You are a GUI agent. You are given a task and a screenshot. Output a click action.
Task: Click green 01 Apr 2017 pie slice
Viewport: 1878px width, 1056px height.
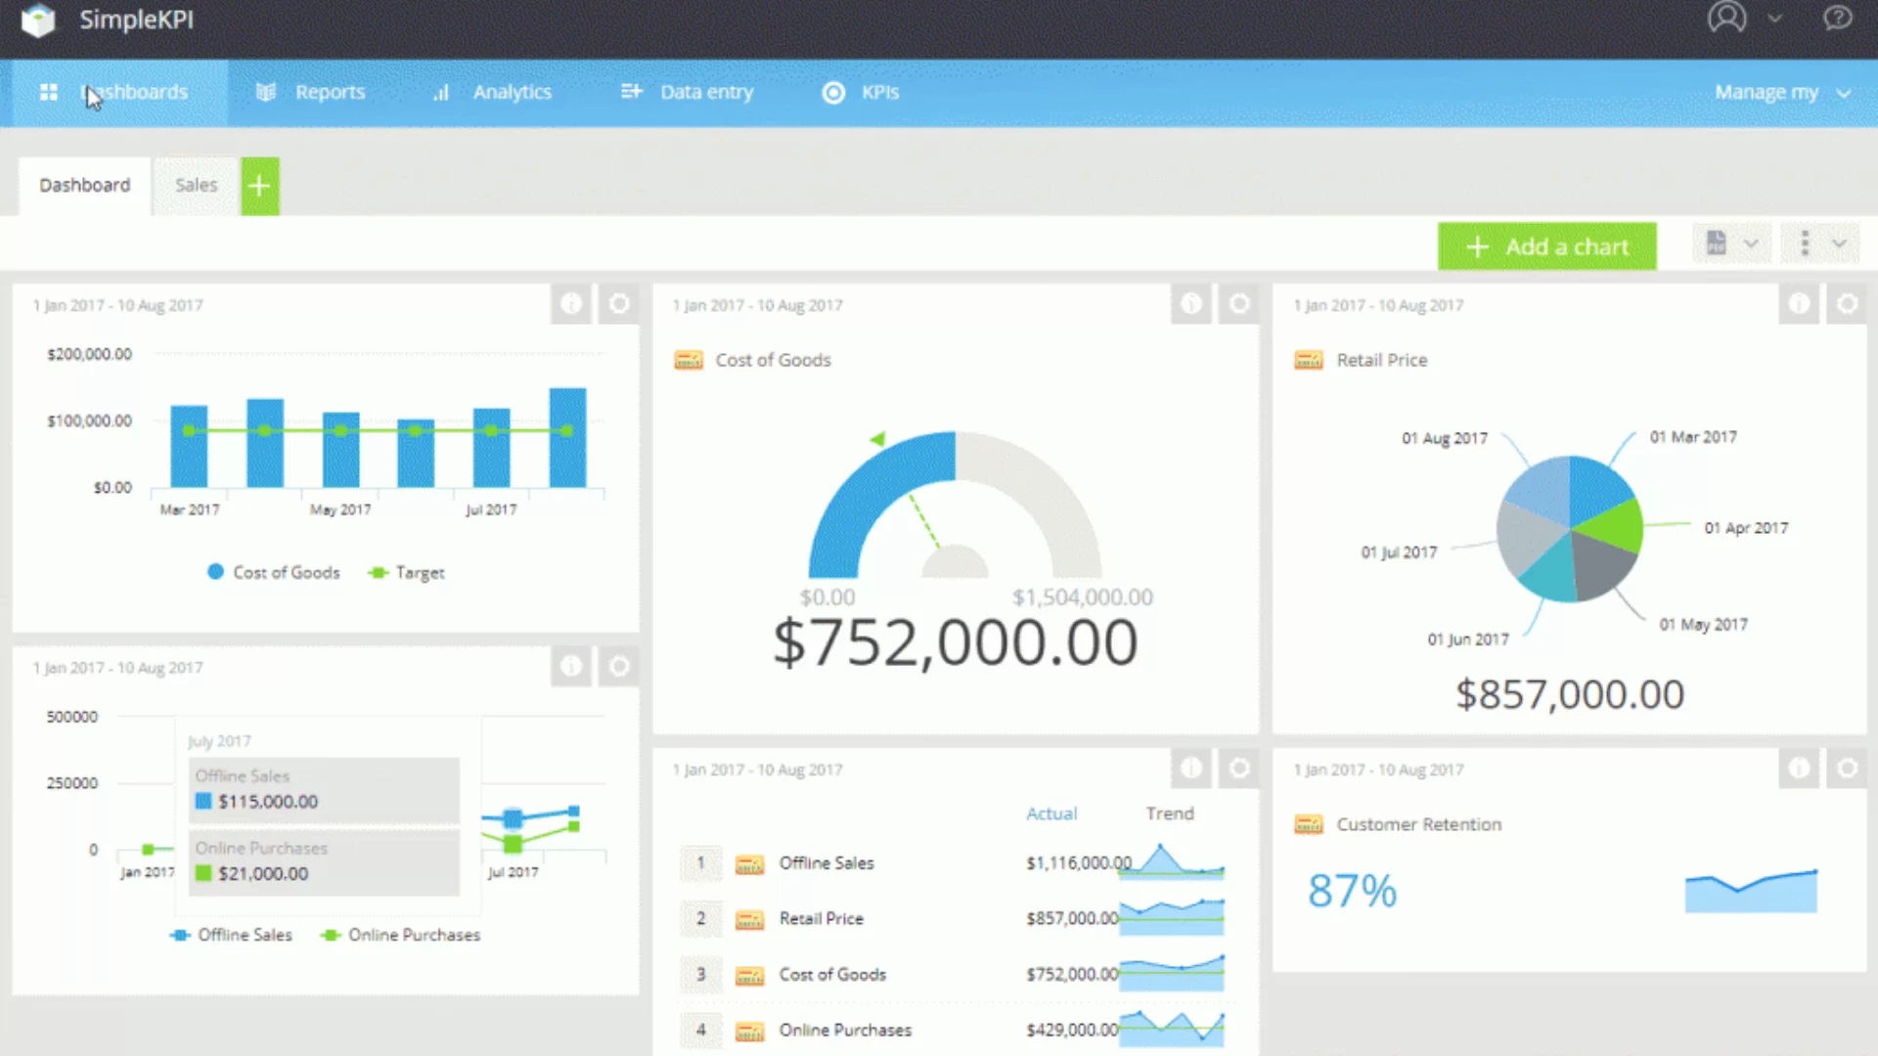click(x=1616, y=524)
